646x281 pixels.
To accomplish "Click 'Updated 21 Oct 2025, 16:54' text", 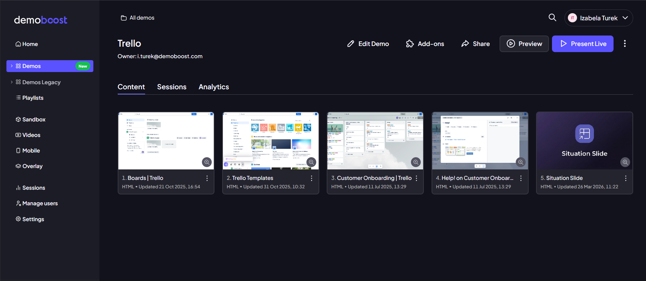I will coord(169,187).
